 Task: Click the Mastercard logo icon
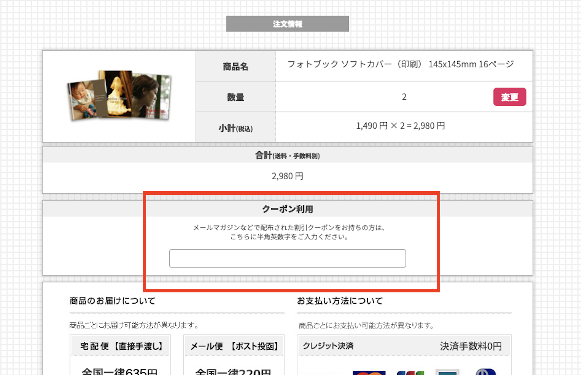(369, 372)
